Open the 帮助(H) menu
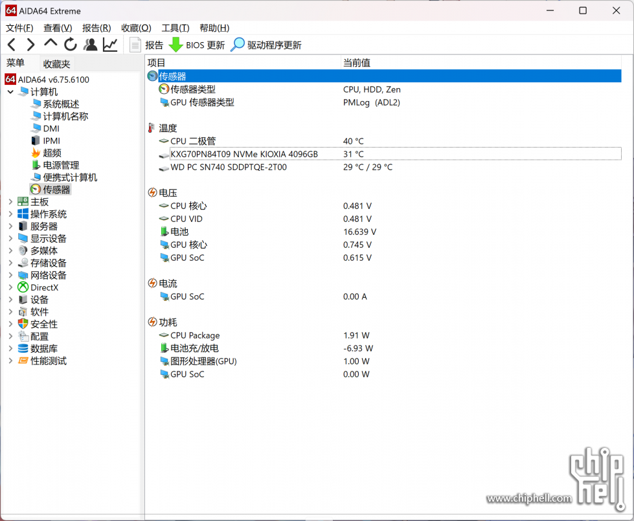Viewport: 634px width, 521px height. tap(214, 28)
